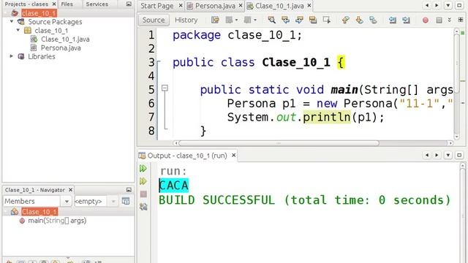468x263 pixels.
Task: Open the <empty> filter dropdown
Action: click(113, 202)
